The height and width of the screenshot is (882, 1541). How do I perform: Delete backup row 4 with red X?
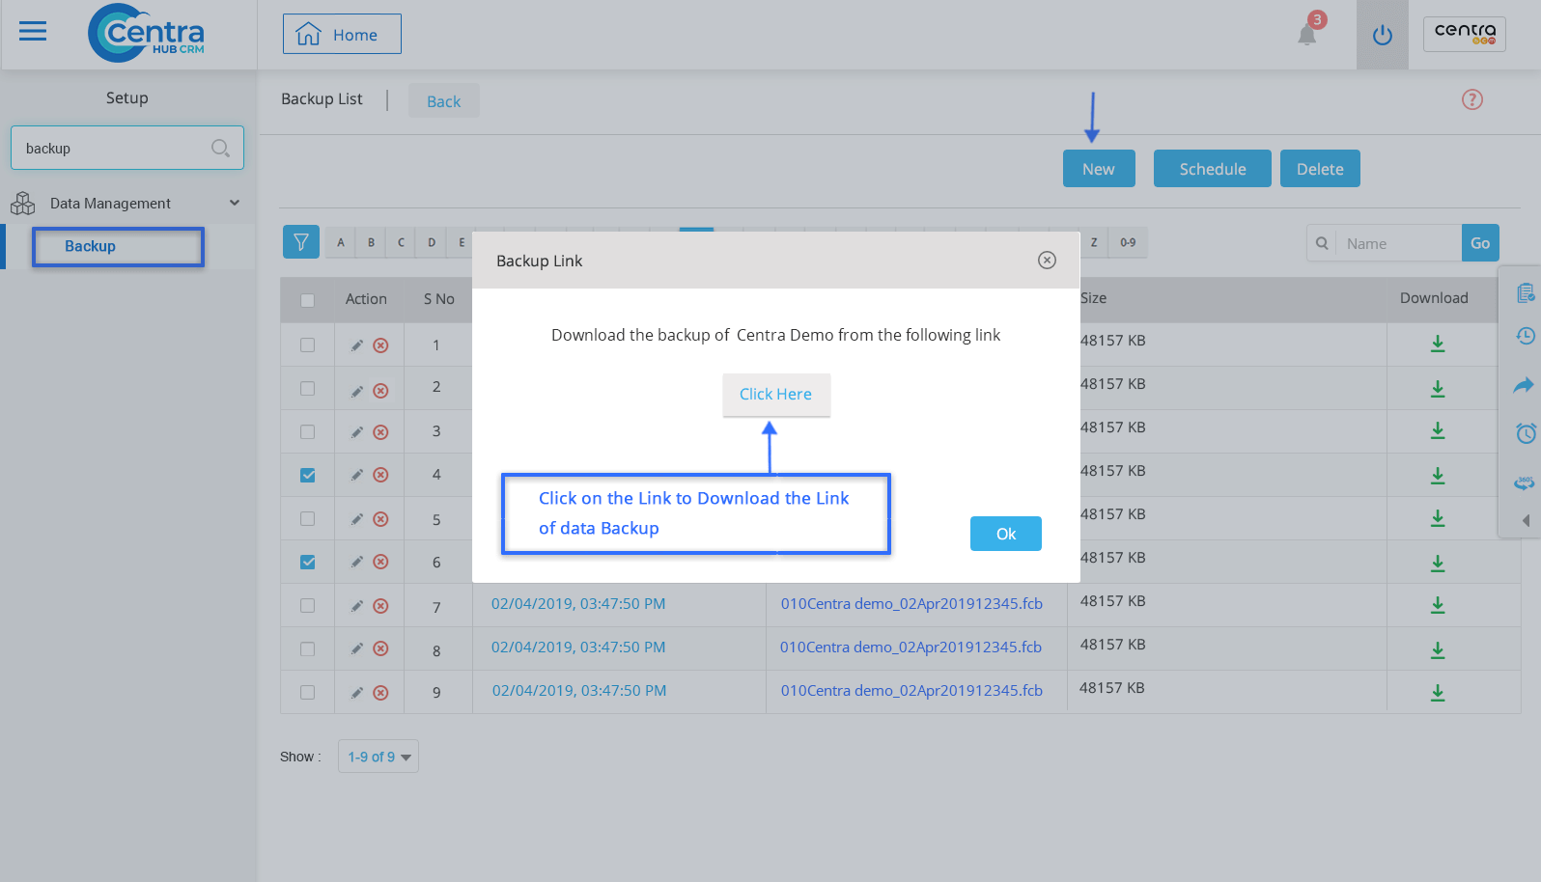coord(381,475)
